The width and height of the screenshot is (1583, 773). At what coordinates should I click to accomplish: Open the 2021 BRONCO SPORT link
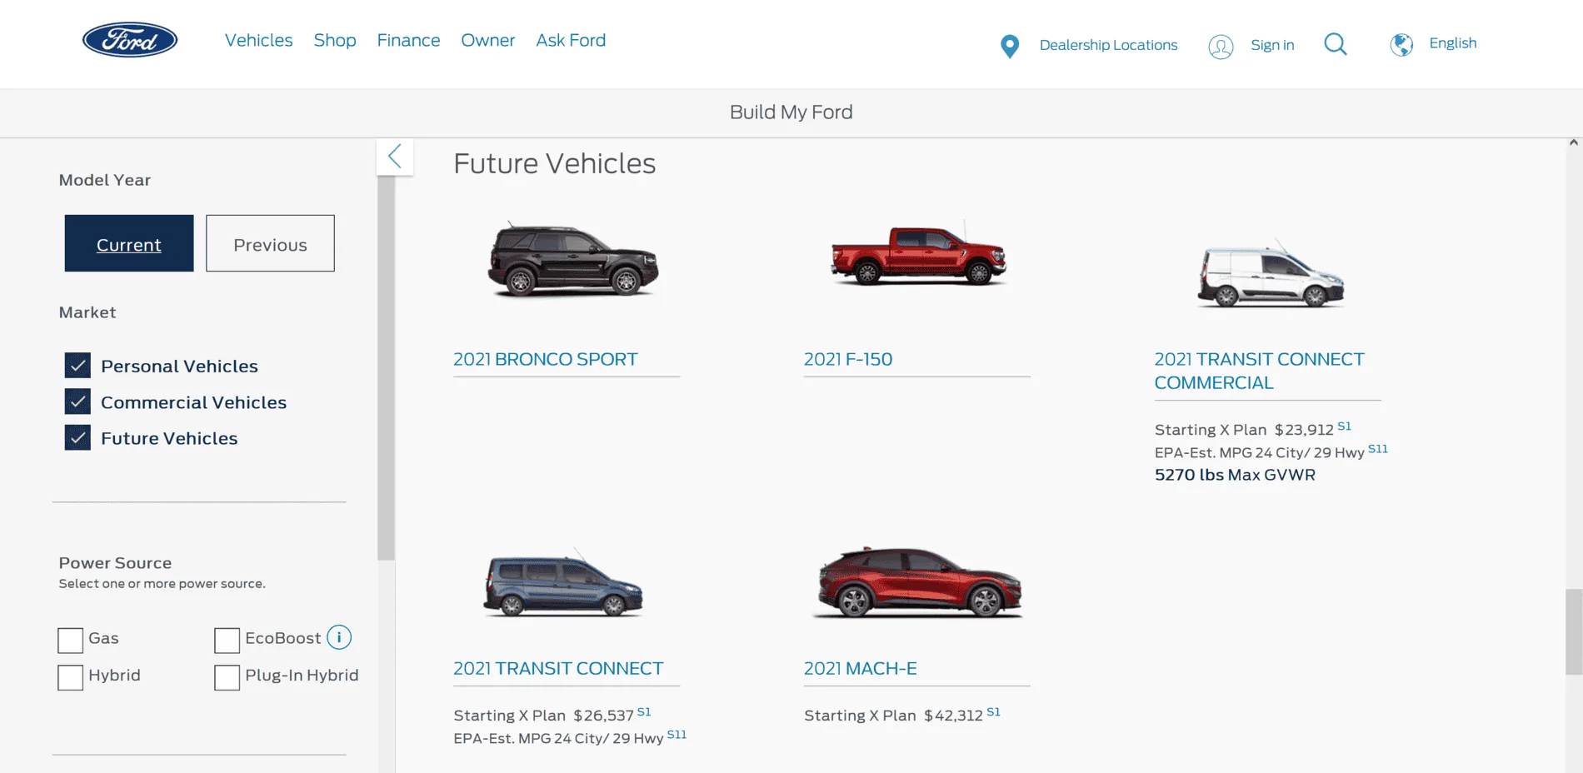point(546,359)
